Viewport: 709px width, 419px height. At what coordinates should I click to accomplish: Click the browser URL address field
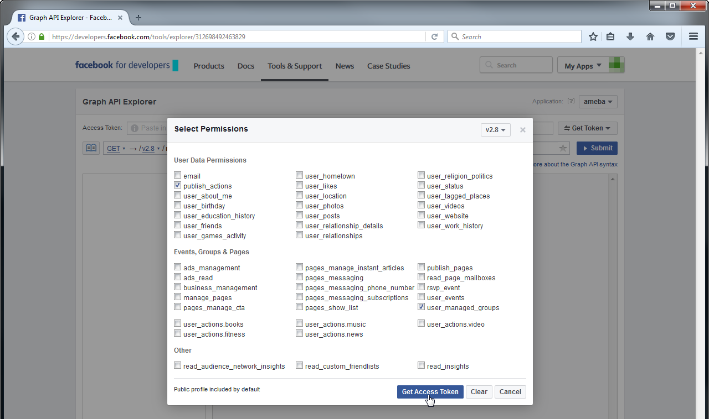pos(238,37)
